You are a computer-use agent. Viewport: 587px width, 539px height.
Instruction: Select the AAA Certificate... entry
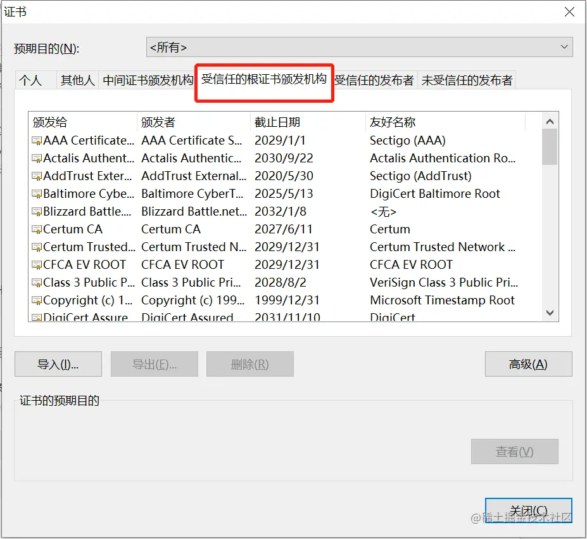pos(89,141)
